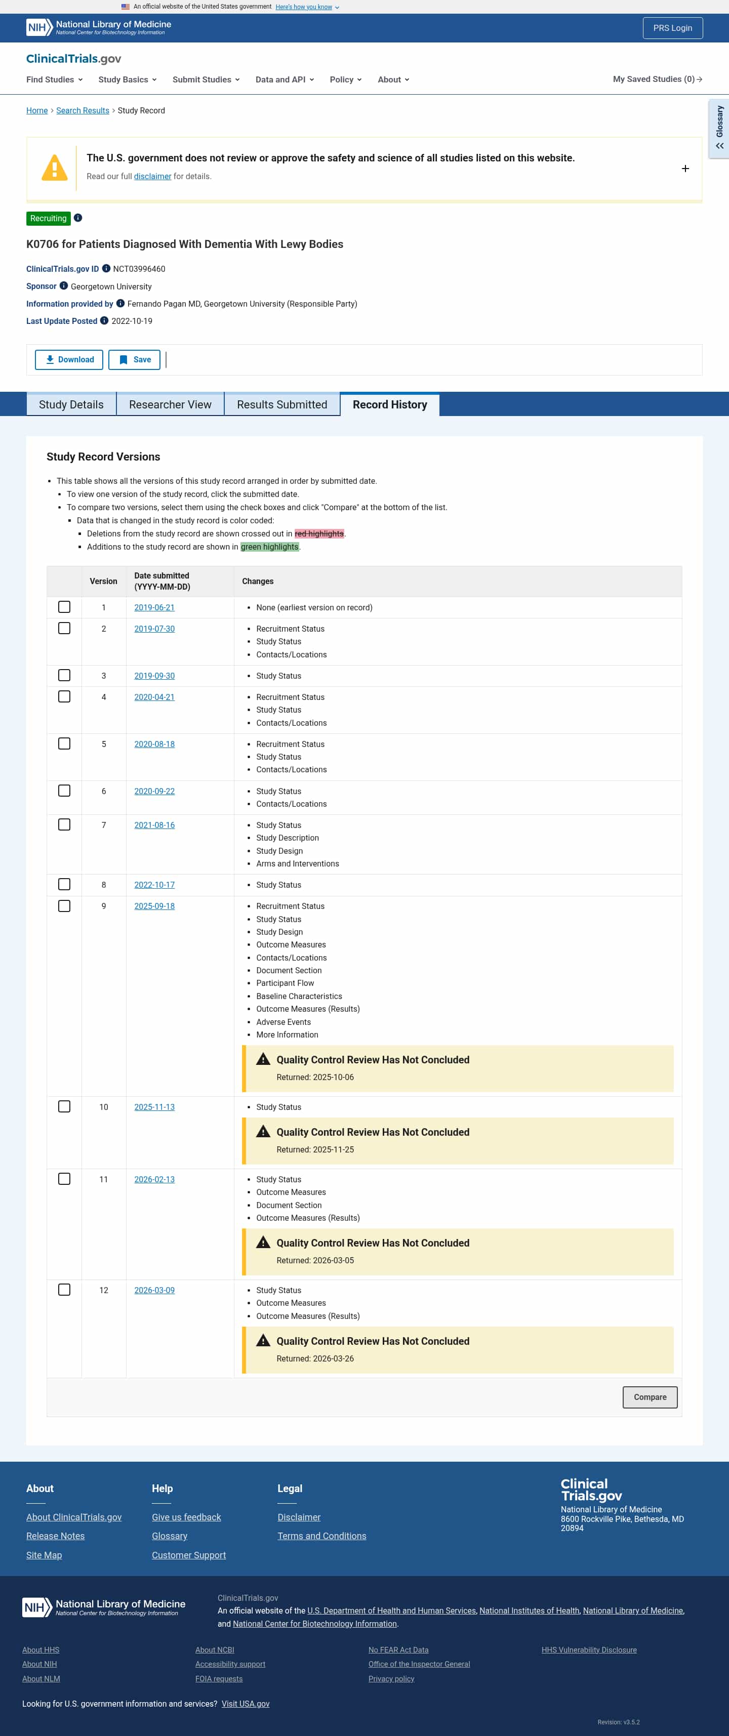Open Terms and Conditions link
The width and height of the screenshot is (729, 1736).
click(x=321, y=1536)
